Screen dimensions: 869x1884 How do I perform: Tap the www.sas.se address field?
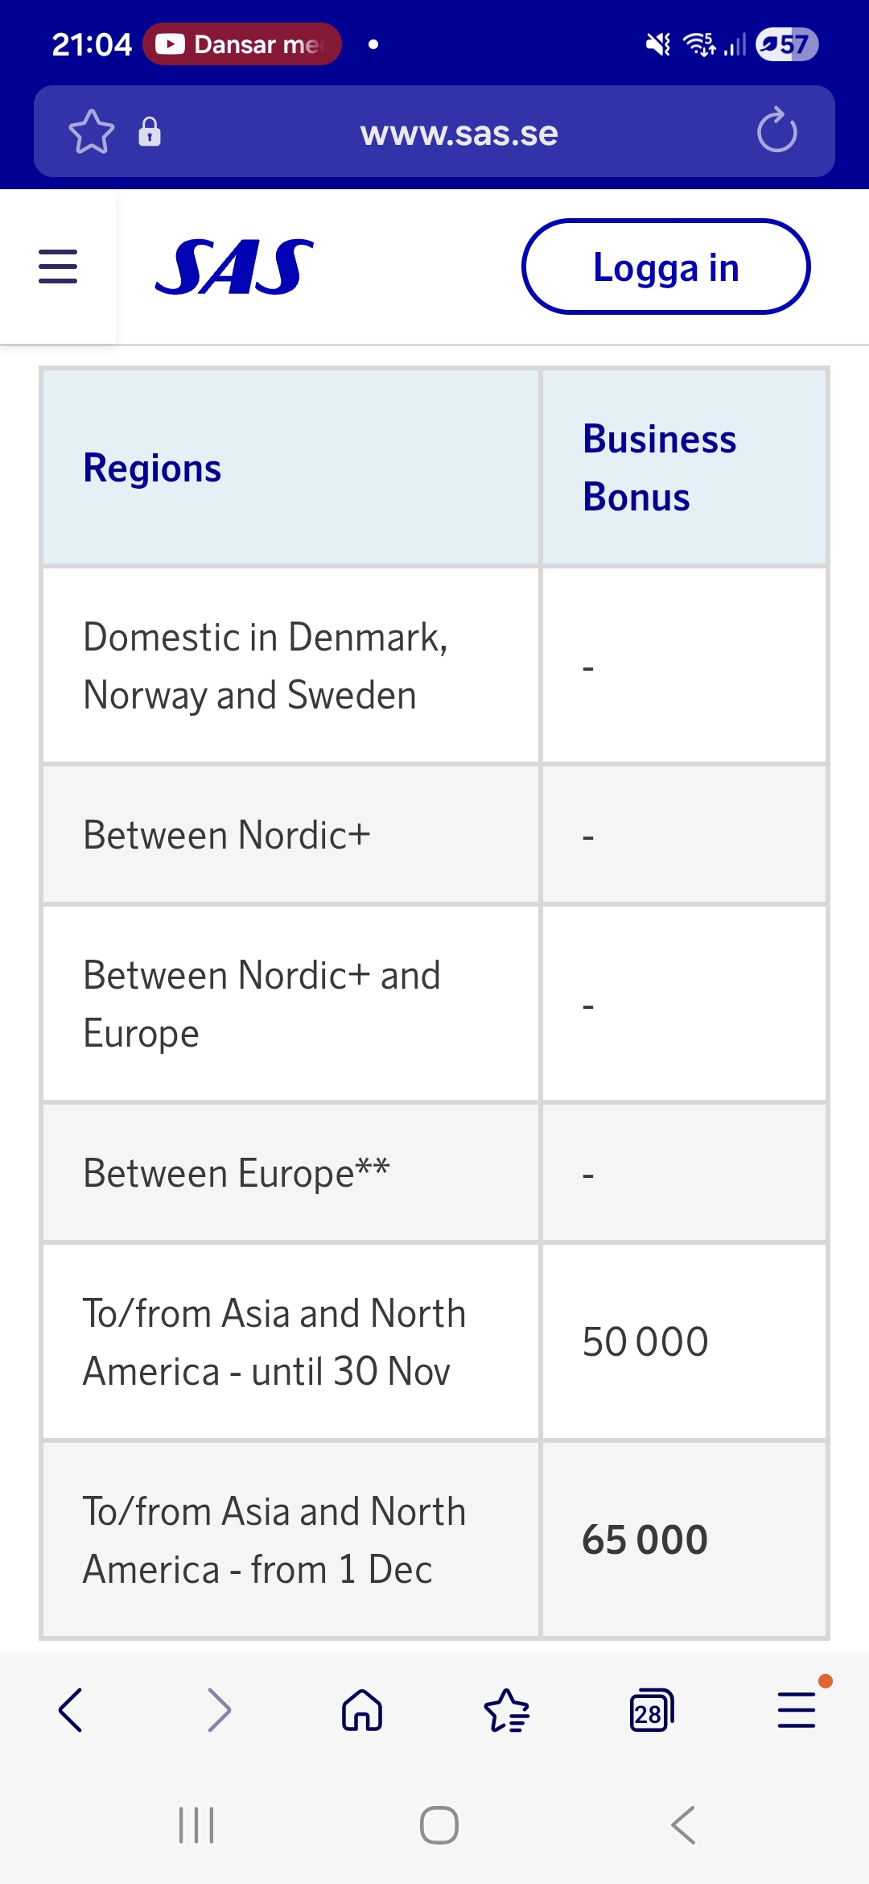459,133
